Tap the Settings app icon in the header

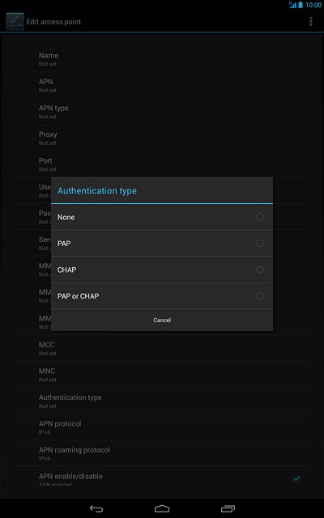[15, 22]
